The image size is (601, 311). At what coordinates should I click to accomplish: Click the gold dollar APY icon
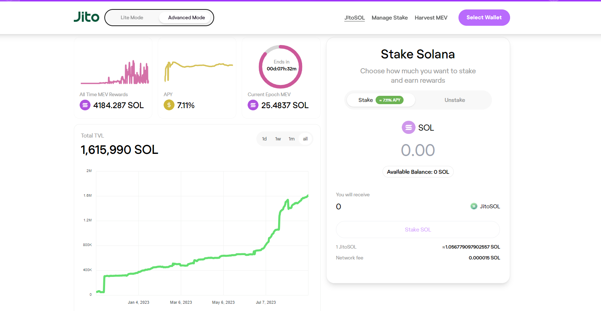click(x=169, y=105)
